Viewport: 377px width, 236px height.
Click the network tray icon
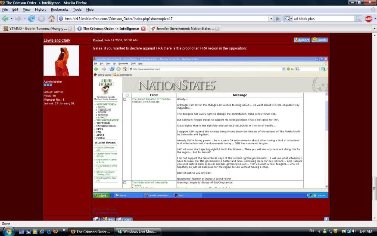[x=349, y=232]
